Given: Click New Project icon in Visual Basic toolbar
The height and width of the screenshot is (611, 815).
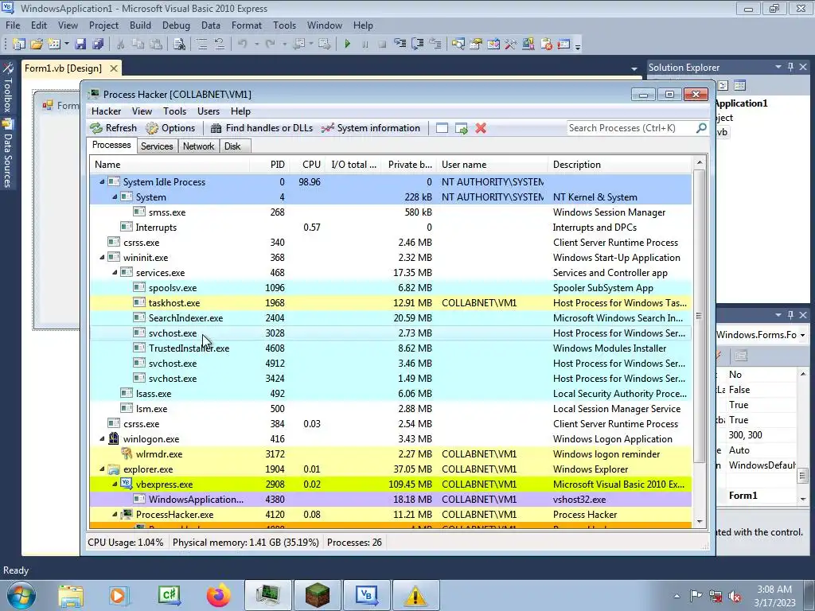Looking at the screenshot, I should point(19,45).
